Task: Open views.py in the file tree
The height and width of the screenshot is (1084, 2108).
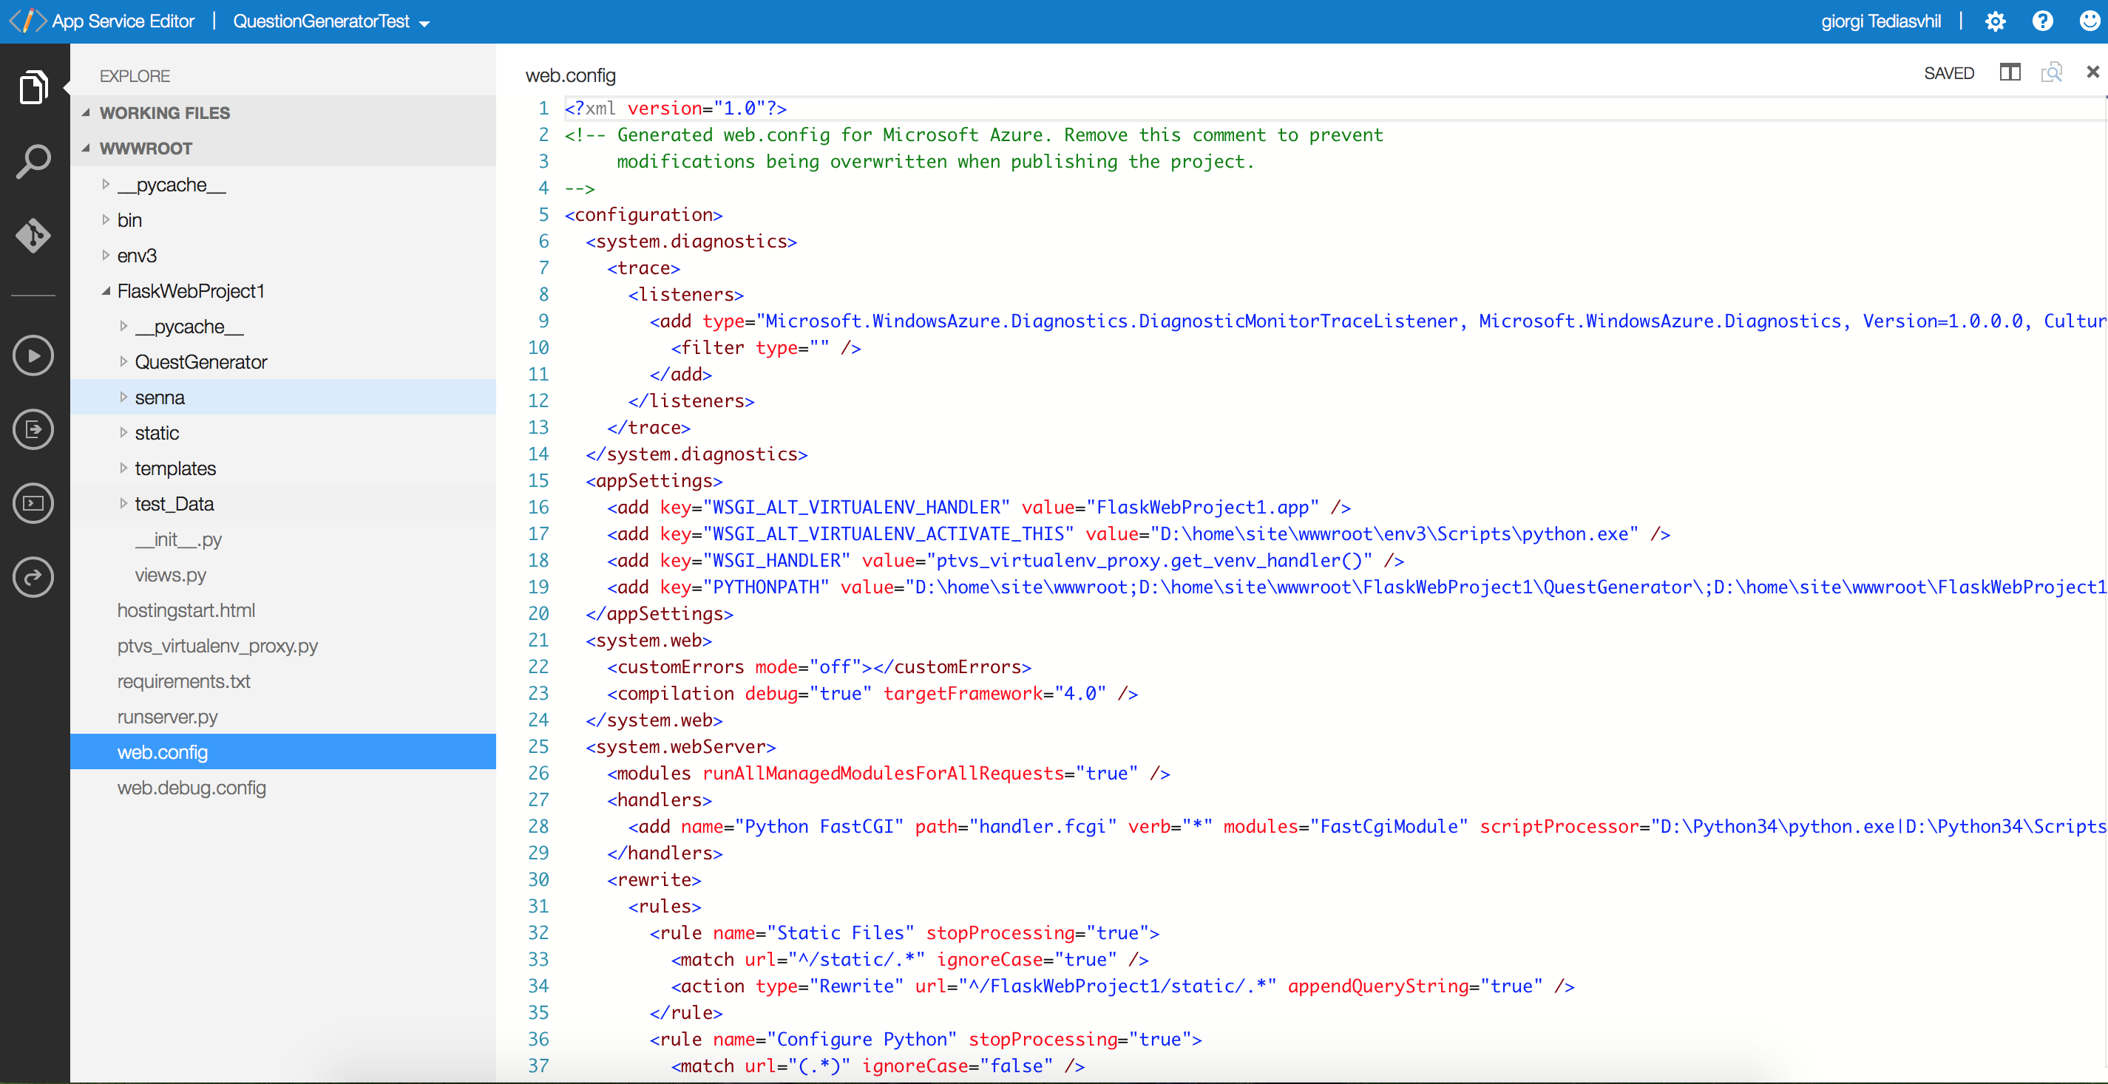Action: coord(170,575)
